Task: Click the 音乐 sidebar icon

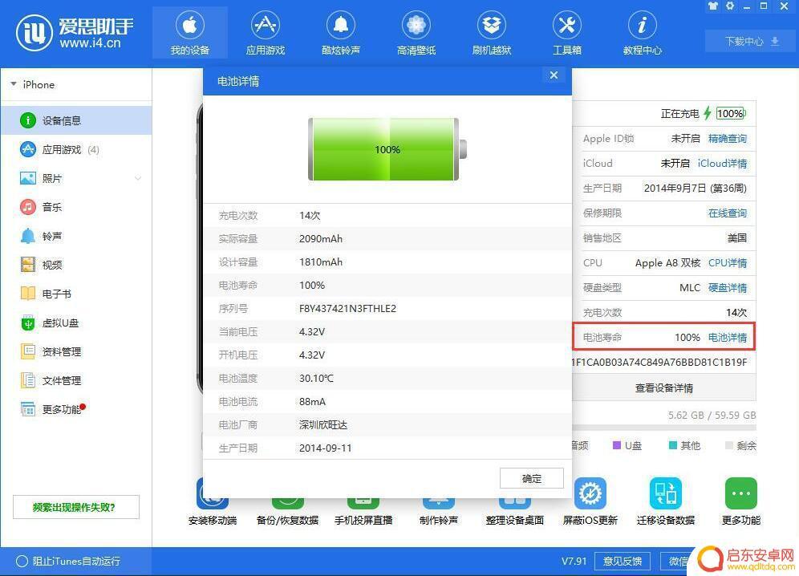Action: point(28,207)
